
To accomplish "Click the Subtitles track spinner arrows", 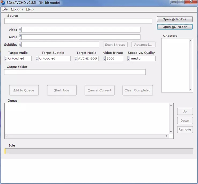I will pyautogui.click(x=20, y=44).
